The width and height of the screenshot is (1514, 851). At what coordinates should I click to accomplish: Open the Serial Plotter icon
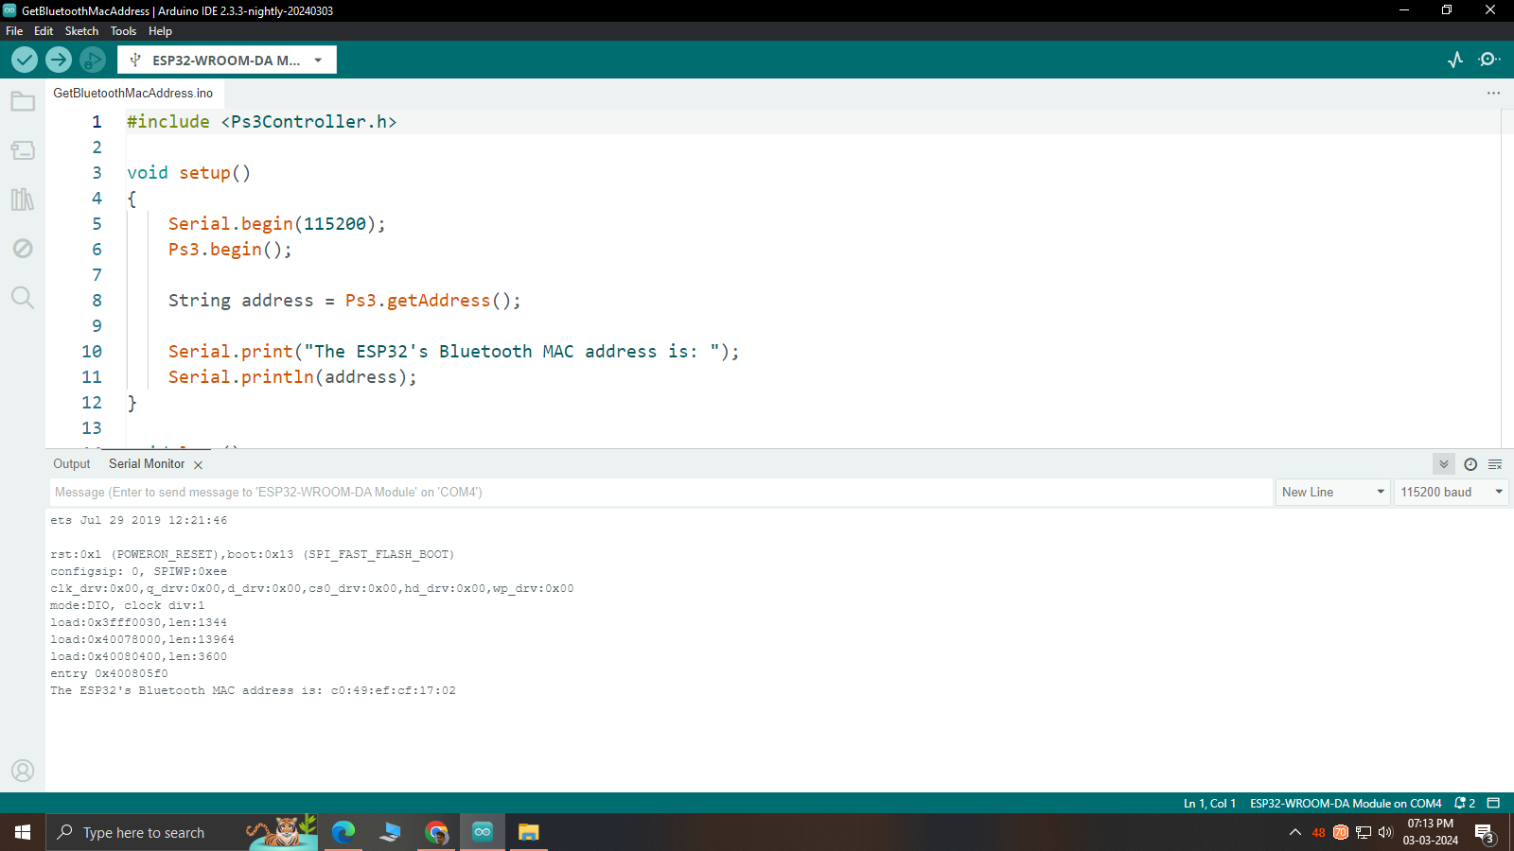coord(1455,60)
